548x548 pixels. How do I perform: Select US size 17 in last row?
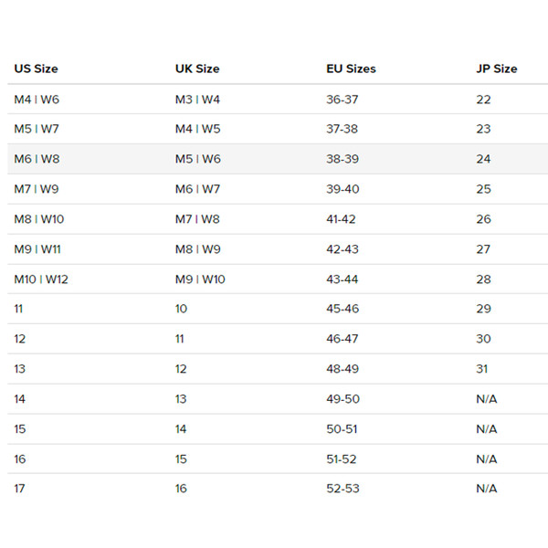[x=20, y=489]
